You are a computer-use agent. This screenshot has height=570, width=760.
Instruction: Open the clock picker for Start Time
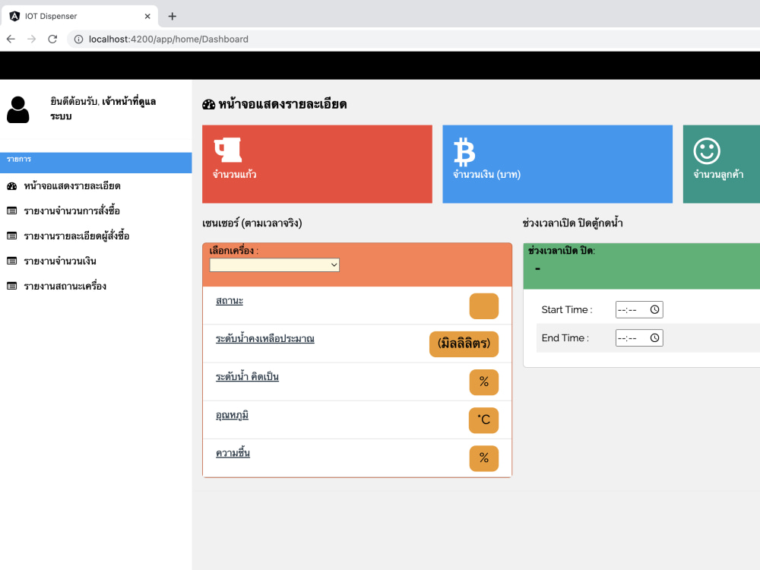(654, 310)
